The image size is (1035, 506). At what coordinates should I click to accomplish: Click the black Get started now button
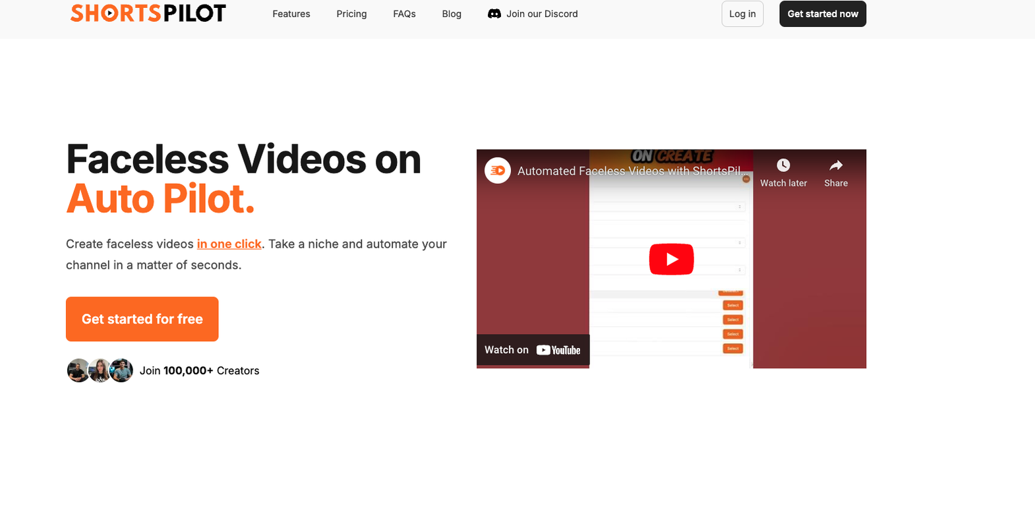click(x=822, y=14)
